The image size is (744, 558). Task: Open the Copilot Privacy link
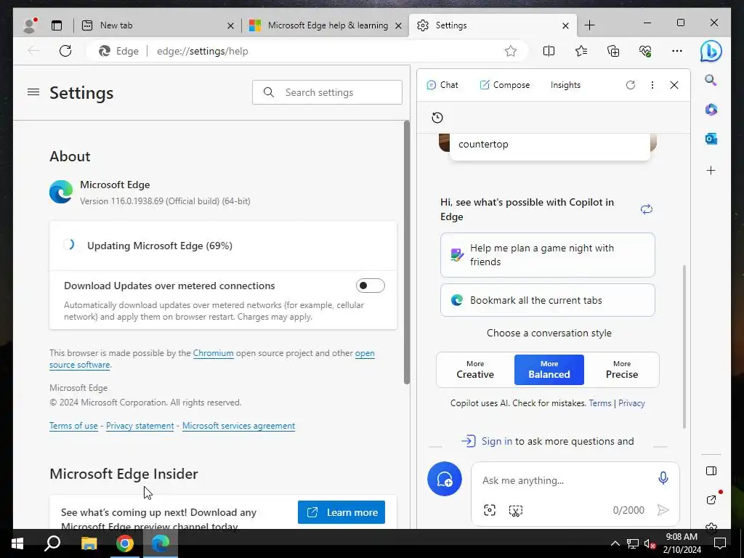tap(631, 403)
